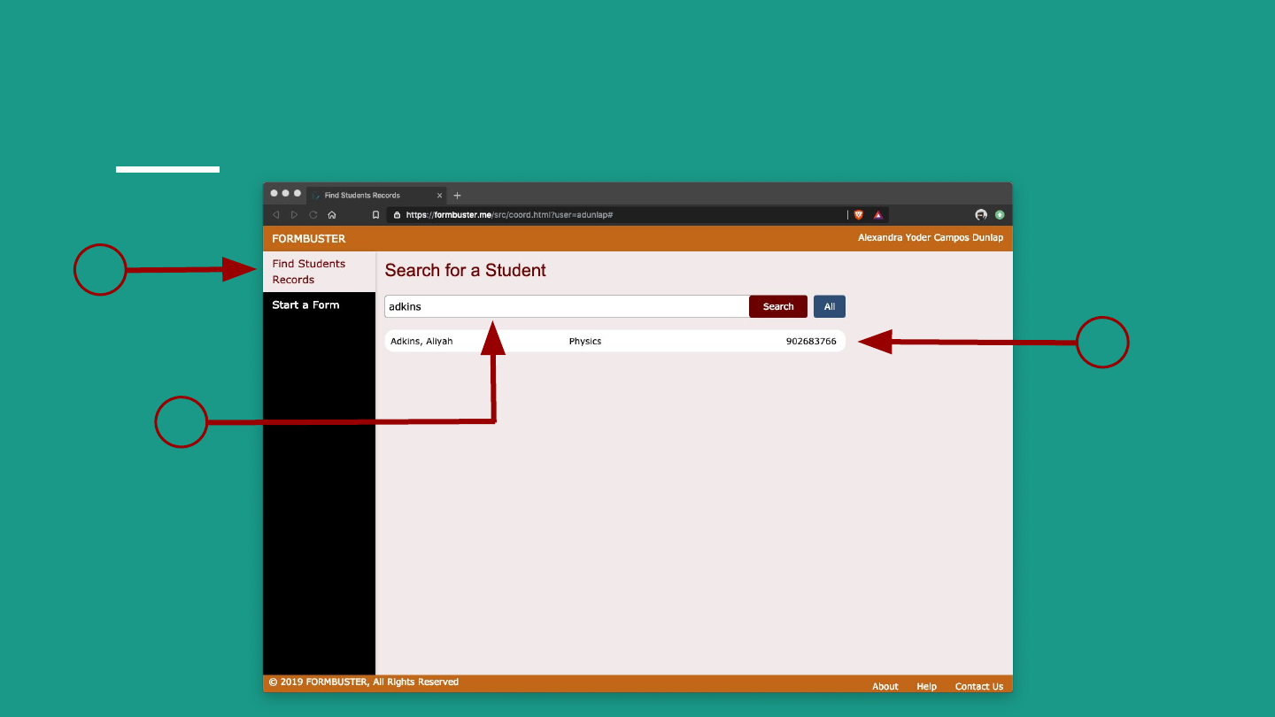Click user name Alexandra Yoder Campos Dunlap
Viewport: 1275px width, 717px height.
click(931, 238)
